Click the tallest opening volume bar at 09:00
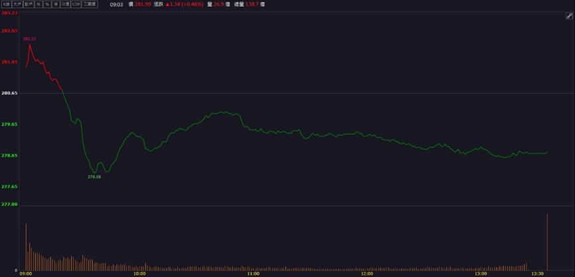 26,247
